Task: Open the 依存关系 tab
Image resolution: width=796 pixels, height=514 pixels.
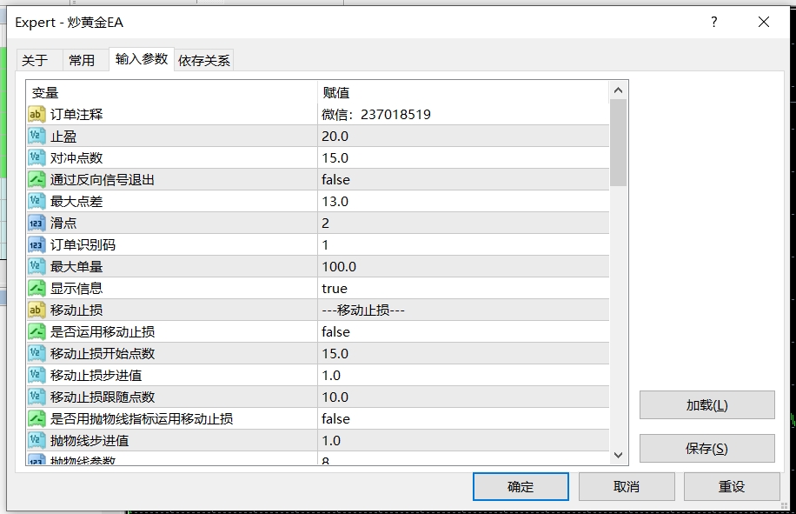Action: click(x=204, y=60)
